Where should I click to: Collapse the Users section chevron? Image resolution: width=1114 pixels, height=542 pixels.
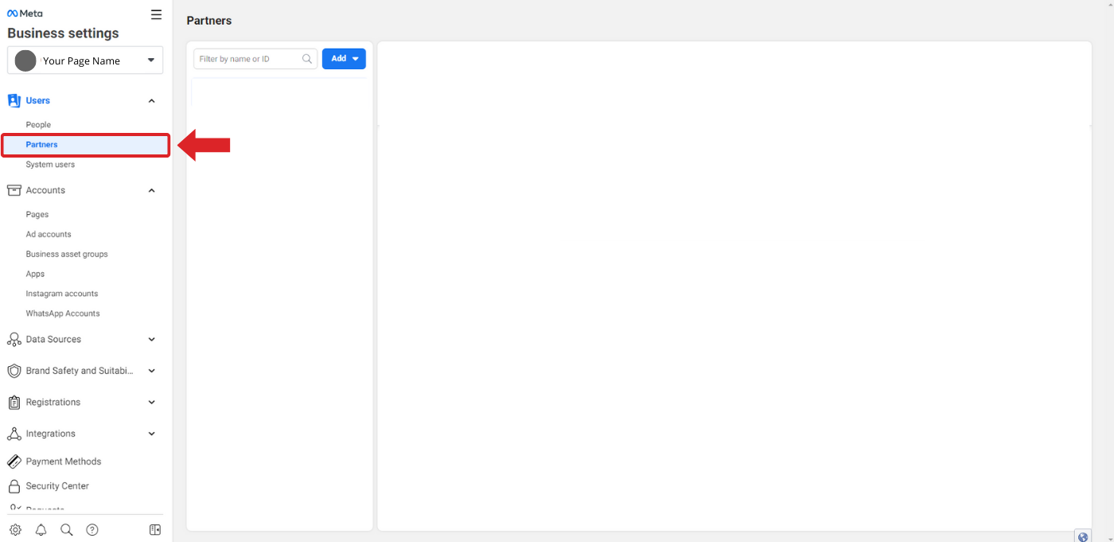coord(152,101)
